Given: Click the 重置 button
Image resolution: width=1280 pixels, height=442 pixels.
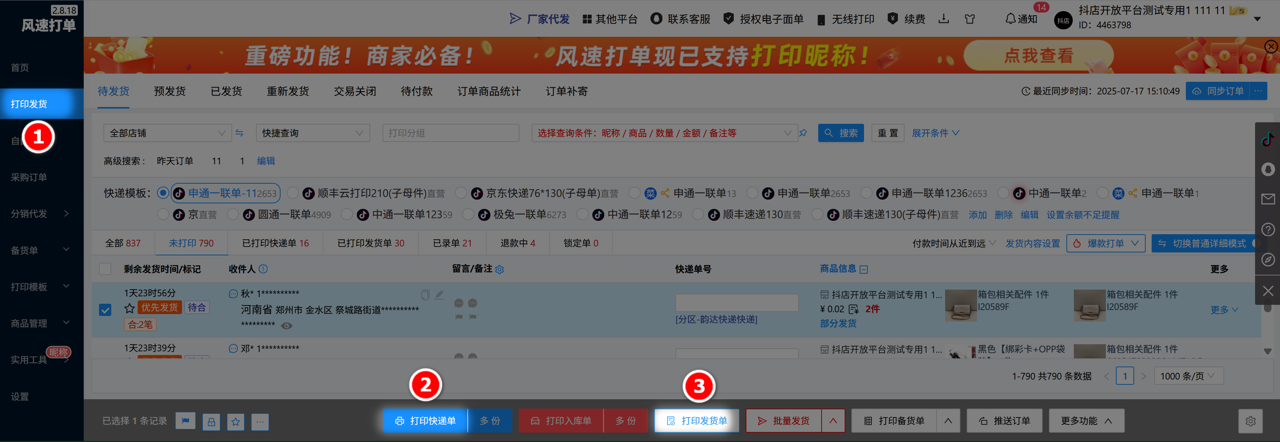Looking at the screenshot, I should point(887,133).
